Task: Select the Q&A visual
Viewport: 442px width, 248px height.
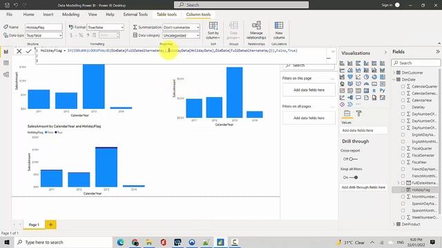Action: 358,98
